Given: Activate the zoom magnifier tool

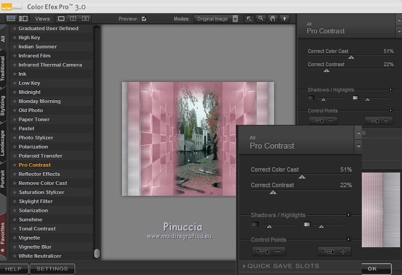Looking at the screenshot, I should tap(260, 19).
